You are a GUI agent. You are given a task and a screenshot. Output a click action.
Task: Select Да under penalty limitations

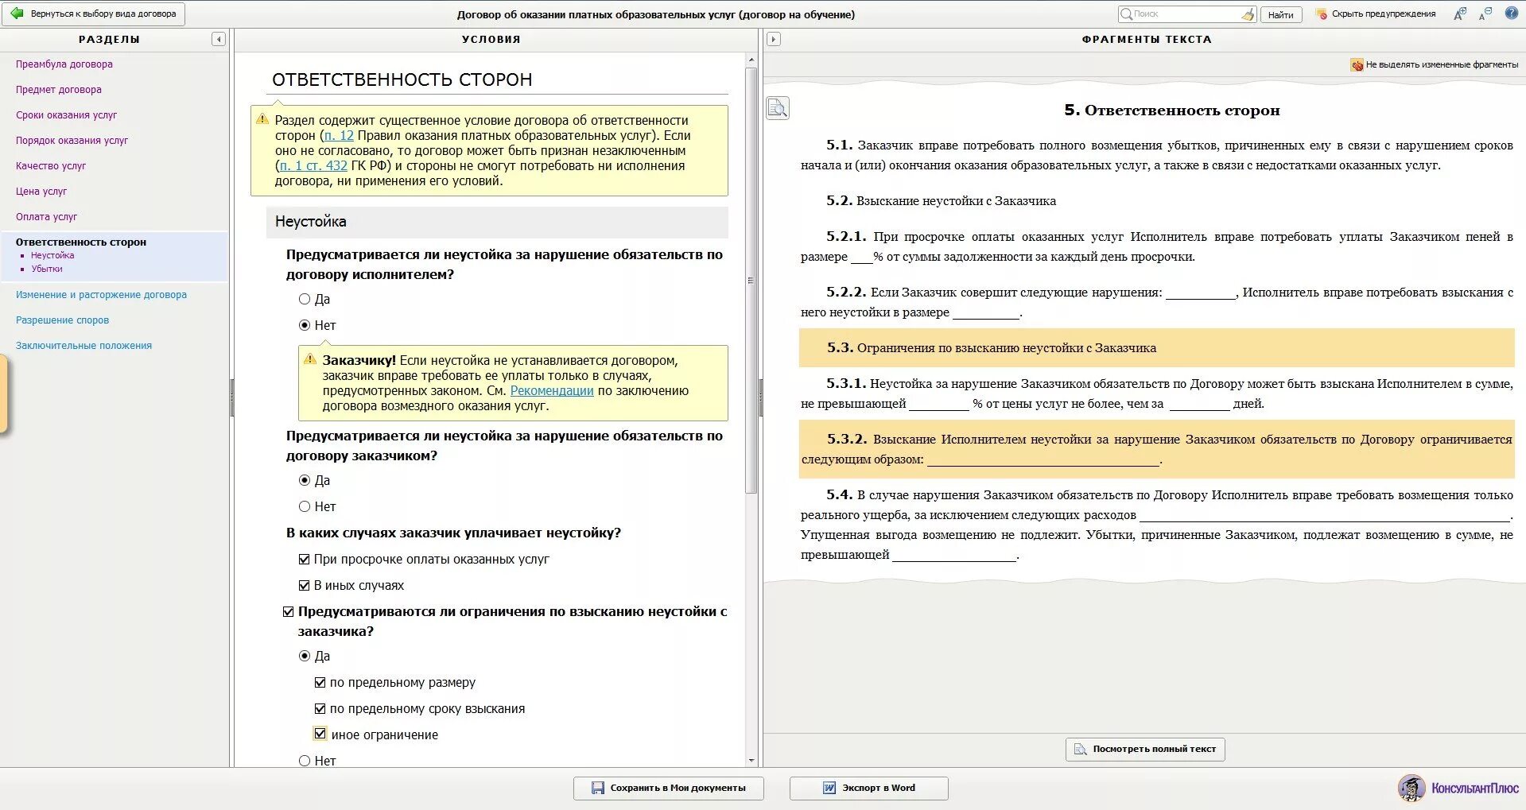tap(305, 656)
